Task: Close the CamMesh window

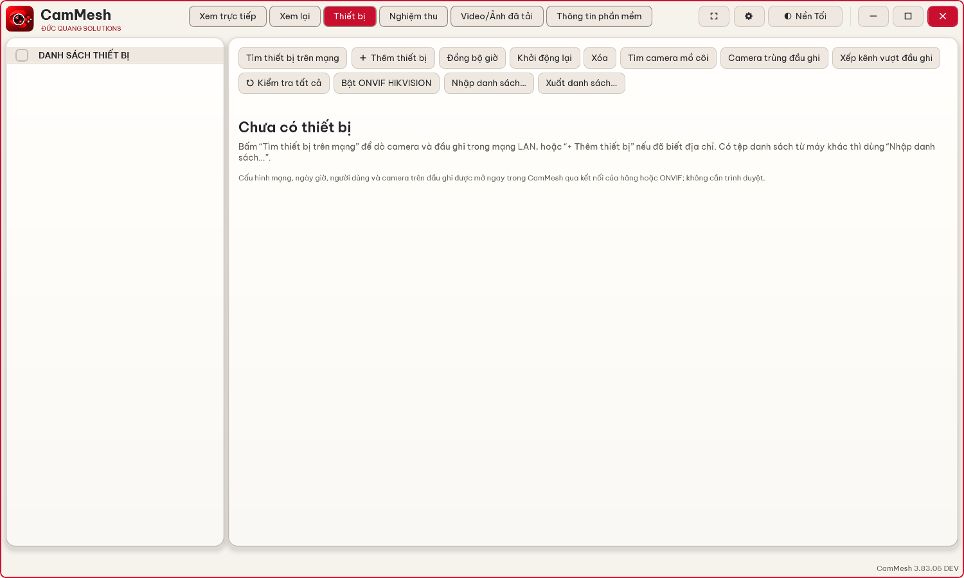Action: point(943,16)
